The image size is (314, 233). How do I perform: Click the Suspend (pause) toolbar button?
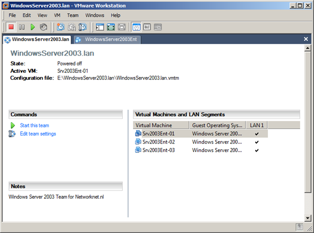pos(22,27)
